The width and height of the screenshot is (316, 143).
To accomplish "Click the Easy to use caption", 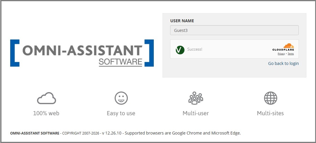I will tap(121, 113).
